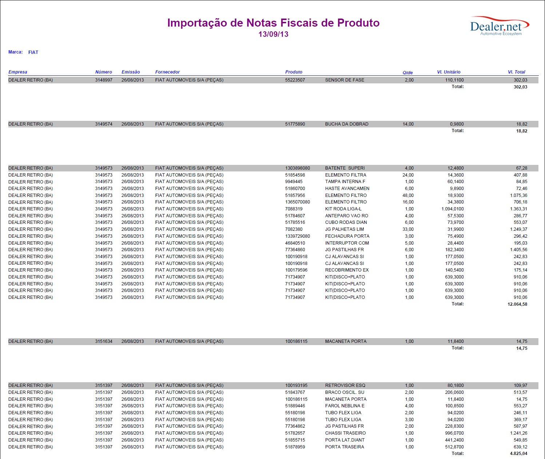Click product name FAROL NEBLINA E
This screenshot has height=459, width=545.
pos(345,406)
